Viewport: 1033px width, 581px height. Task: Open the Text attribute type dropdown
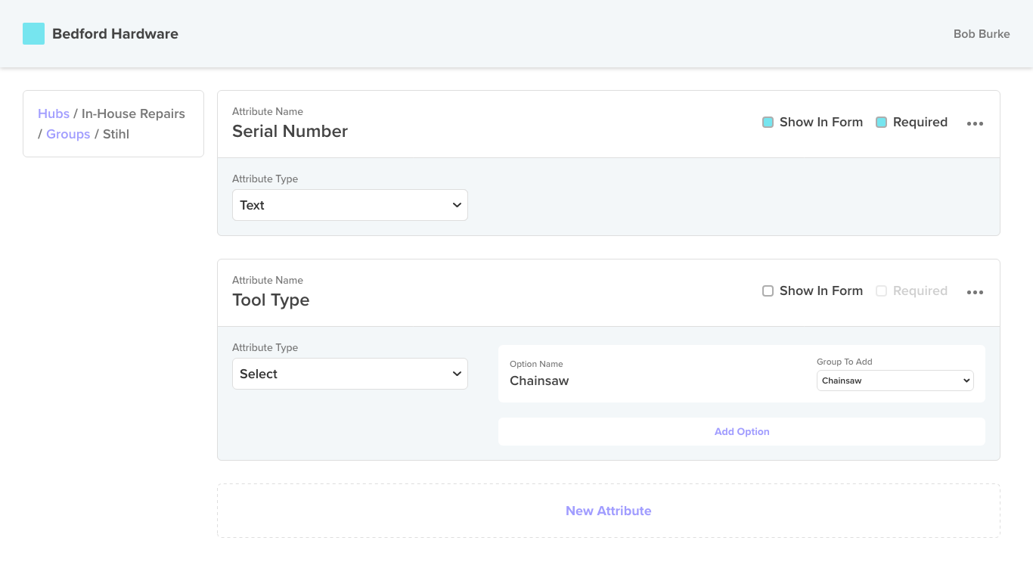(x=349, y=205)
